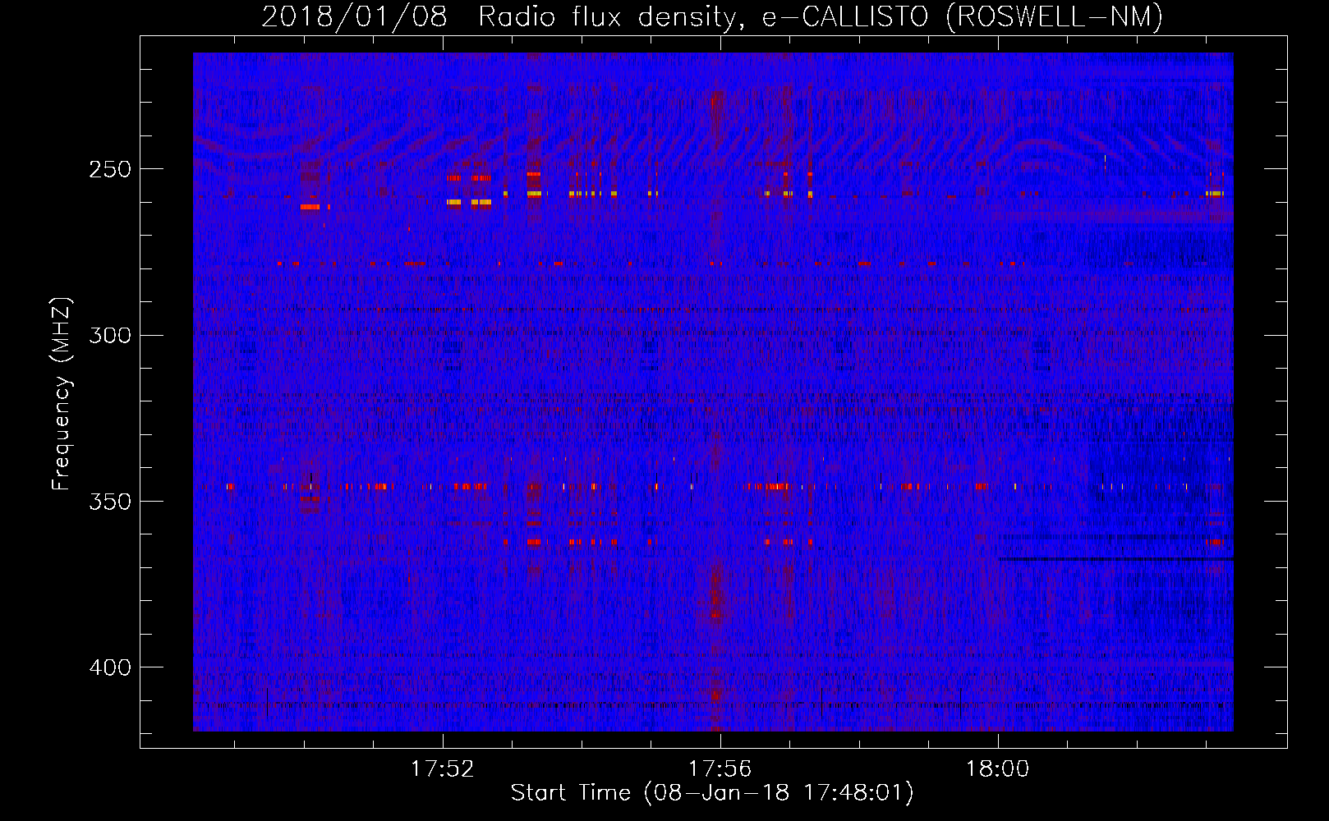Click the 300 frequency tick label
1329x821 pixels.
pyautogui.click(x=110, y=336)
